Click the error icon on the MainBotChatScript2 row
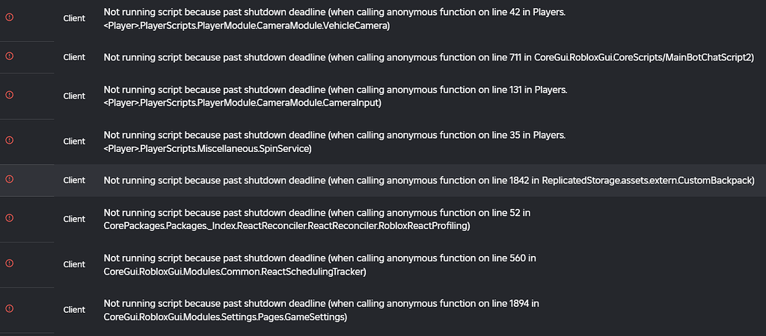Screen dimensions: 766x336 click(10, 57)
